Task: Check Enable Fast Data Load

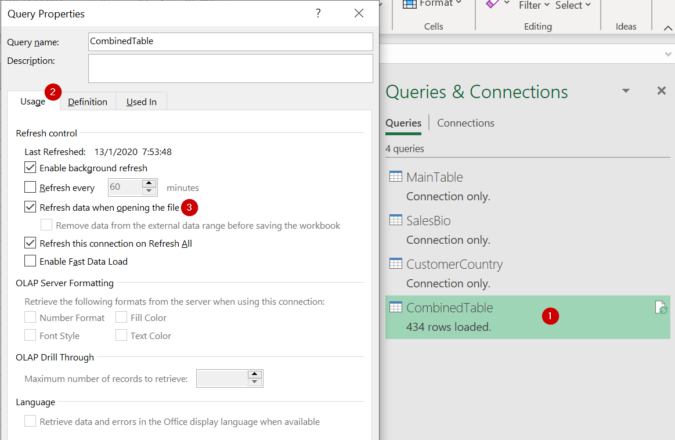Action: coord(29,261)
